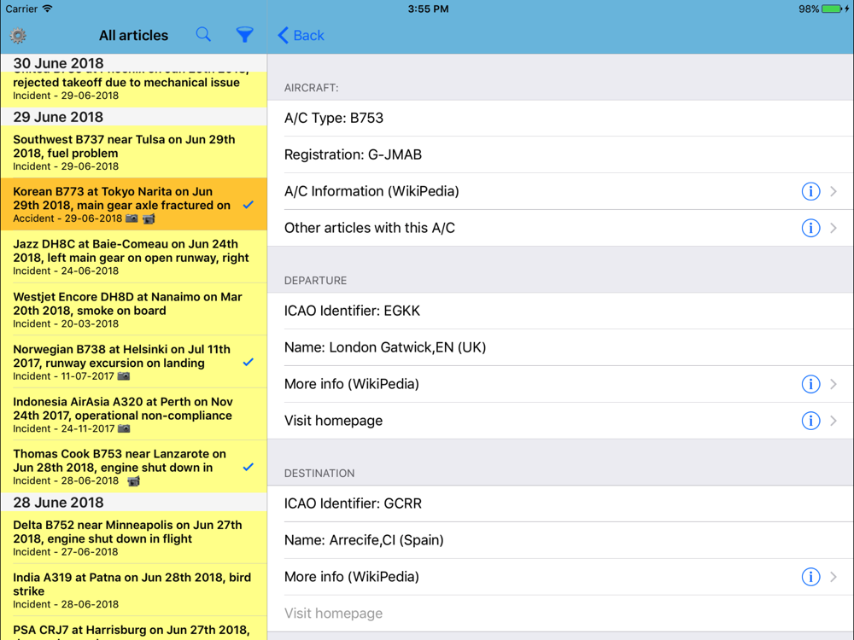
Task: Open Korean B773 at Tokyo Narita article
Action: click(x=133, y=204)
